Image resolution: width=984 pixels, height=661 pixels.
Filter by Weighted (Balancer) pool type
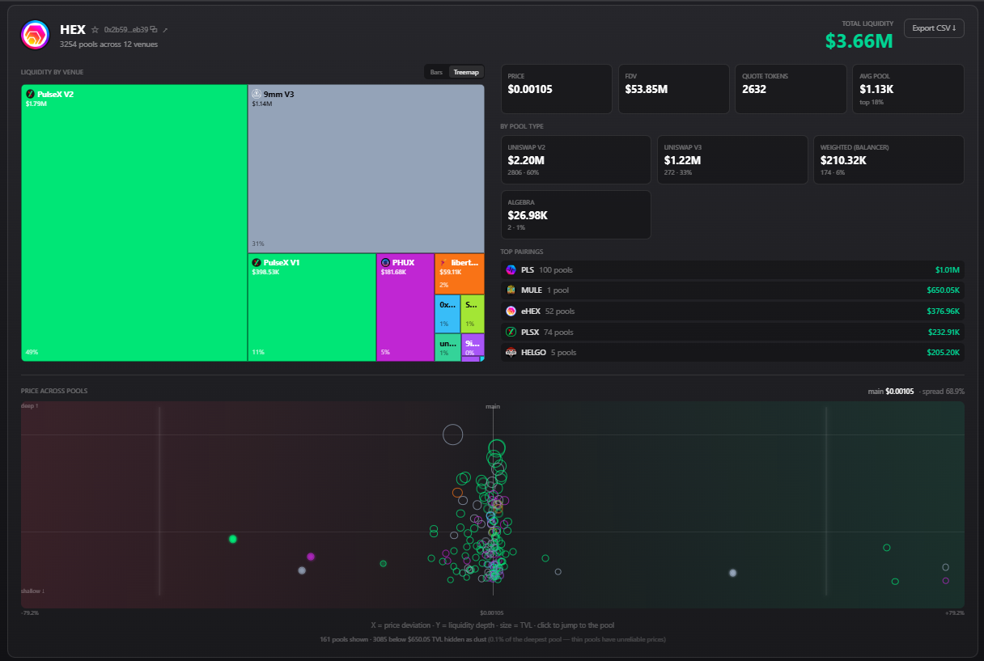click(x=889, y=159)
